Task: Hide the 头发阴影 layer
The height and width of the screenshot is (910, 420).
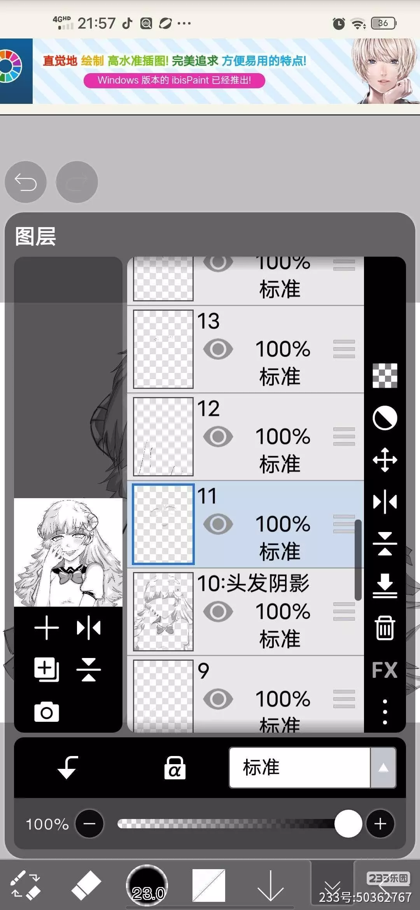Action: [218, 611]
